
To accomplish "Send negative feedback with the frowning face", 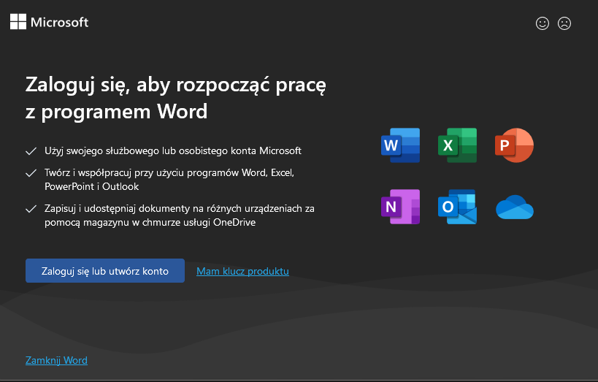I will pos(564,23).
